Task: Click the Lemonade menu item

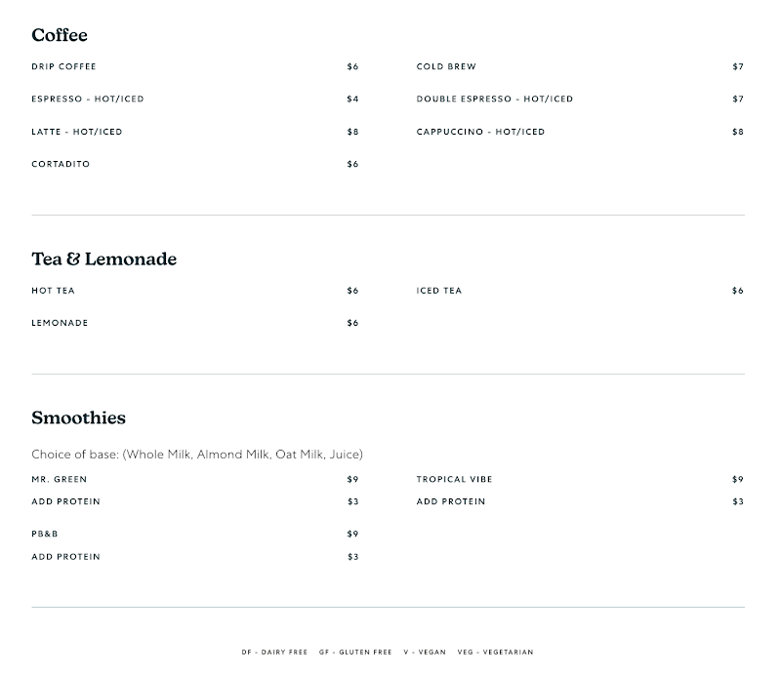Action: coord(60,323)
